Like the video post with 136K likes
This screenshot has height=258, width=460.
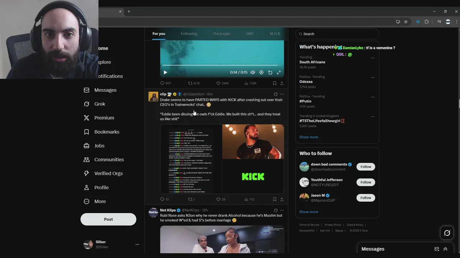[x=222, y=83]
